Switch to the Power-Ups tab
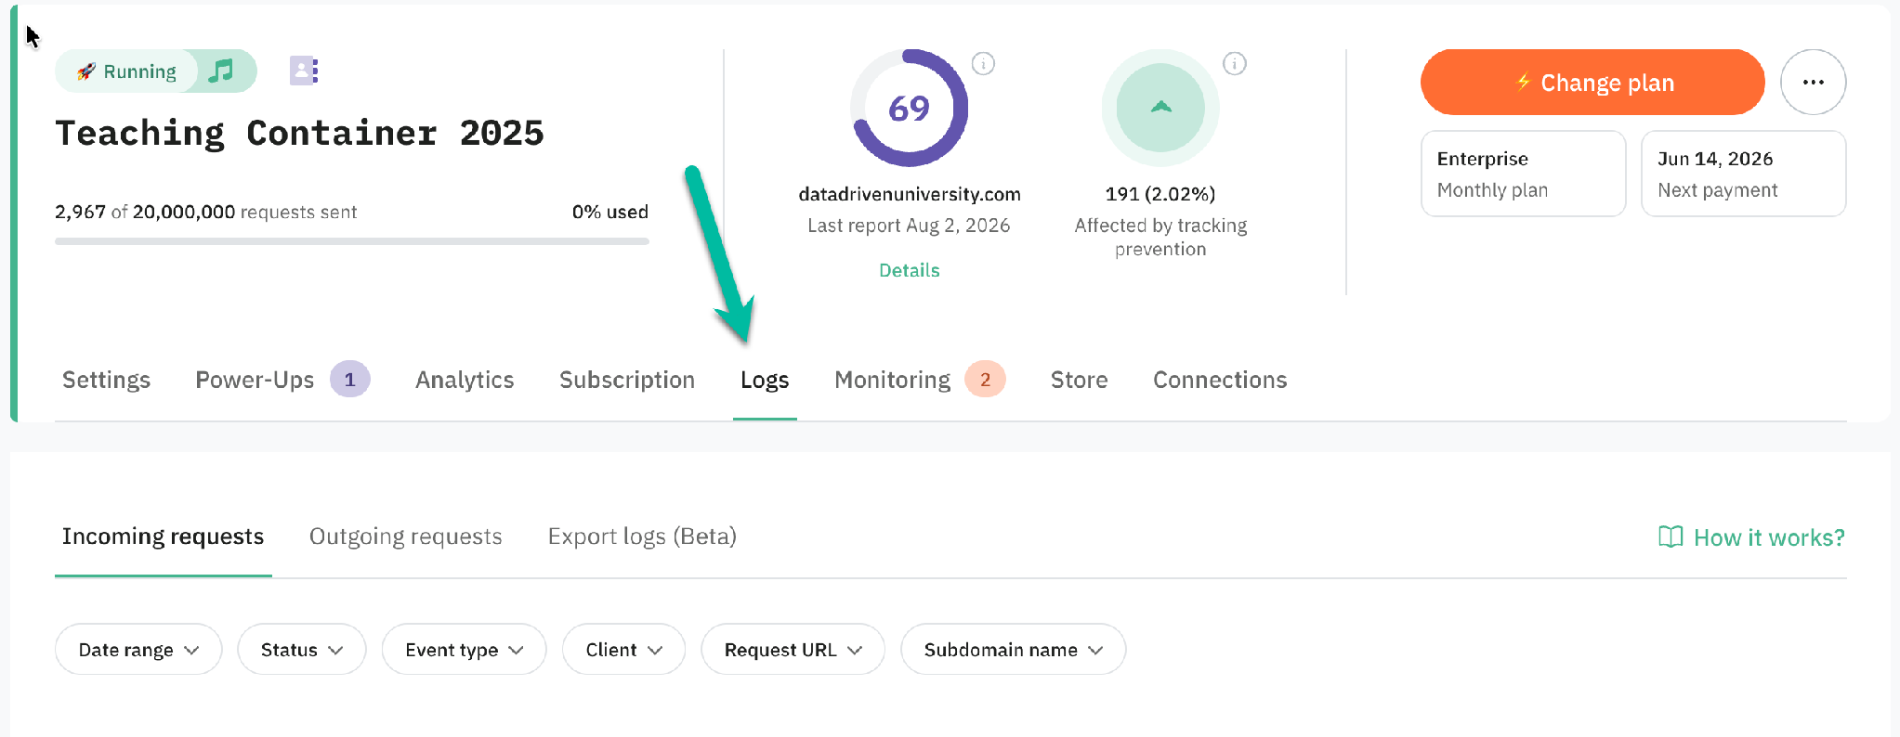The width and height of the screenshot is (1900, 737). coord(255,380)
